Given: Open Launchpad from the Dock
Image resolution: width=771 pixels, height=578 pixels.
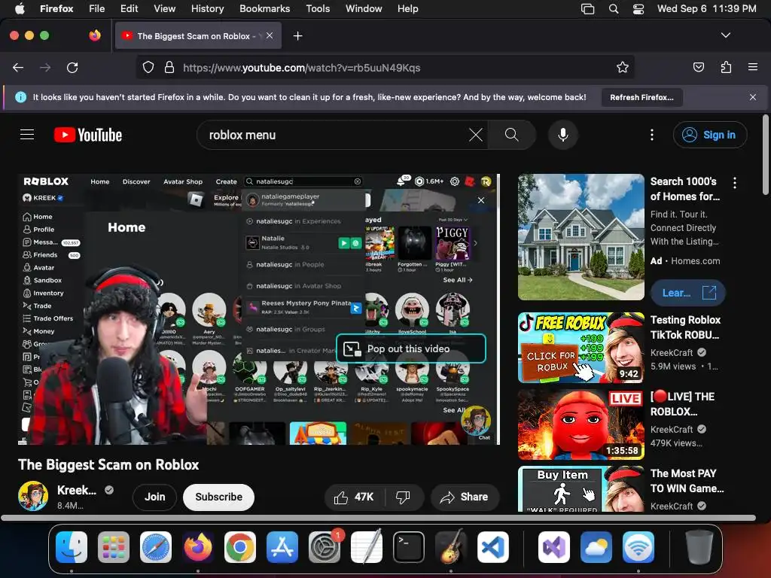Looking at the screenshot, I should coord(114,546).
